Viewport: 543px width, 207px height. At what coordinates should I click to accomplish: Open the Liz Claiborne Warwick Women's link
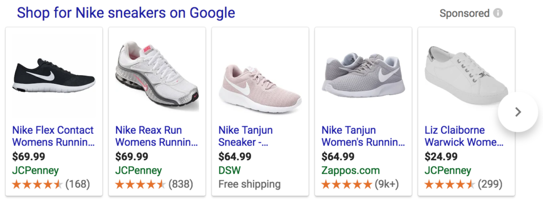tap(464, 136)
